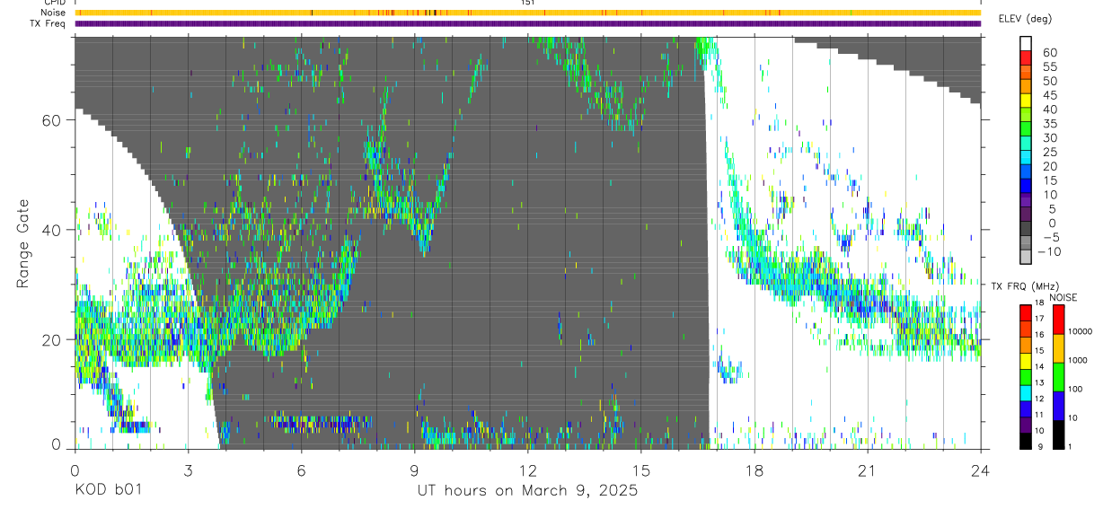Click red segment of the TX FRQ bar
Viewport: 1103px width, 509px height.
pyautogui.click(x=1026, y=313)
